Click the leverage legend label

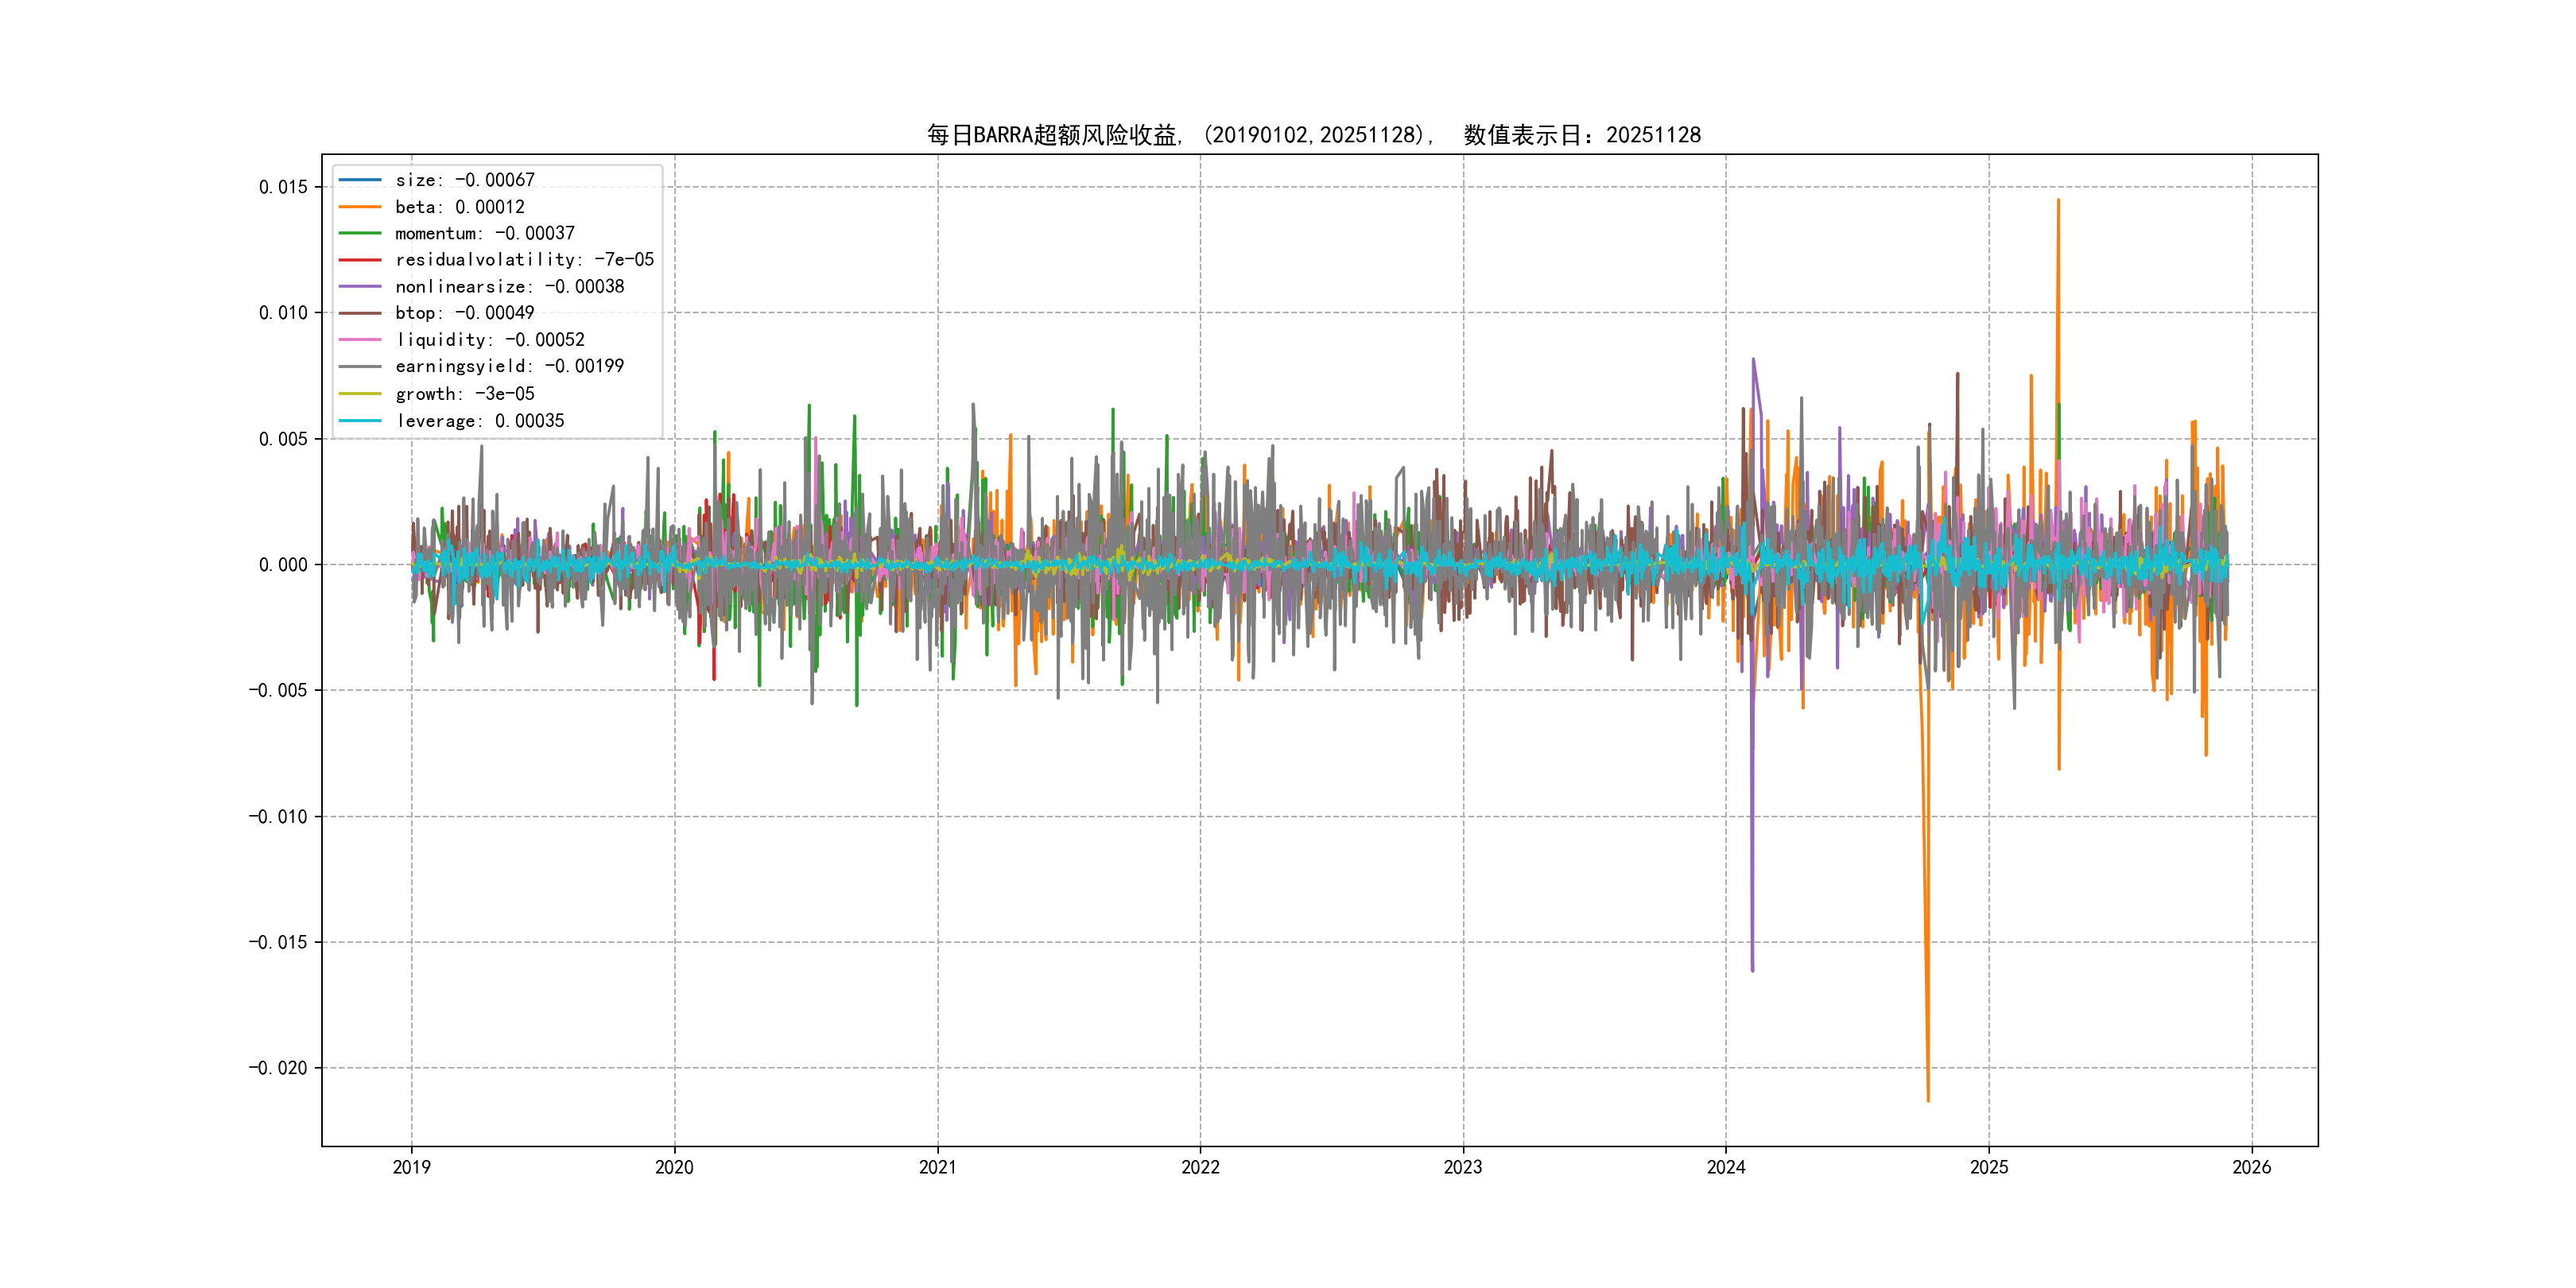pyautogui.click(x=479, y=421)
